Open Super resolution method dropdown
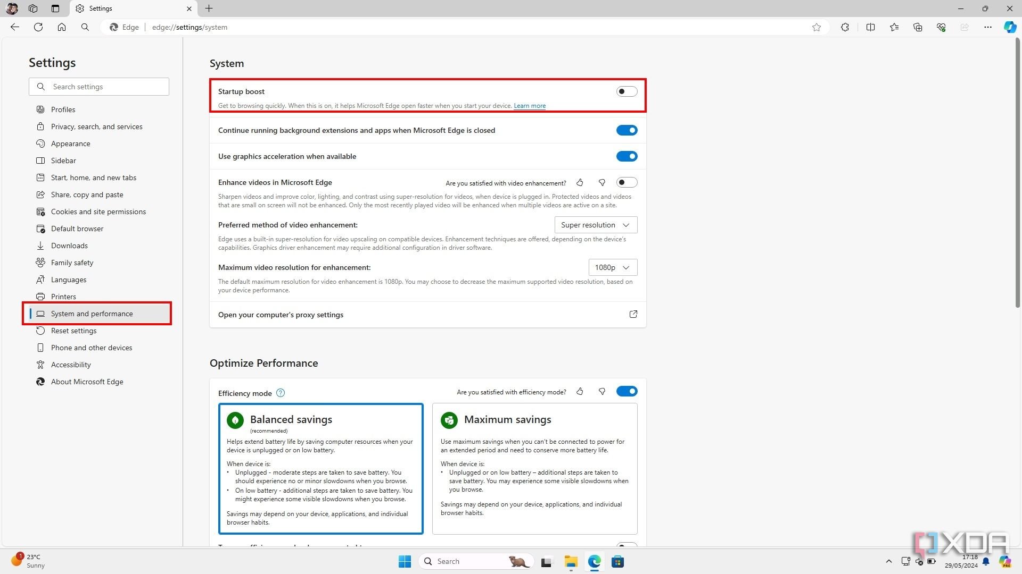 pos(596,225)
